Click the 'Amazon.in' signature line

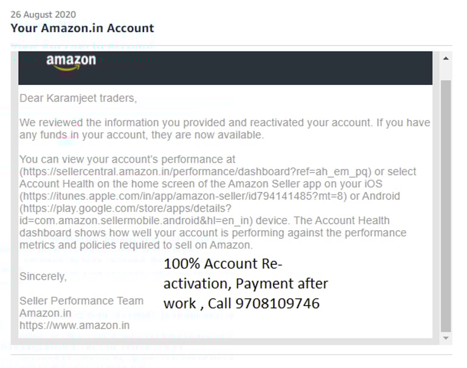click(x=45, y=313)
